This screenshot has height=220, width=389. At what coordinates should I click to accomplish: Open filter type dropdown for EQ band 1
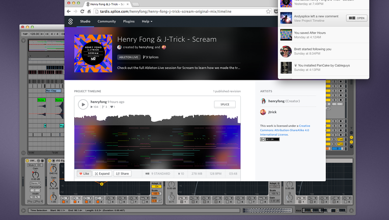[65, 198]
